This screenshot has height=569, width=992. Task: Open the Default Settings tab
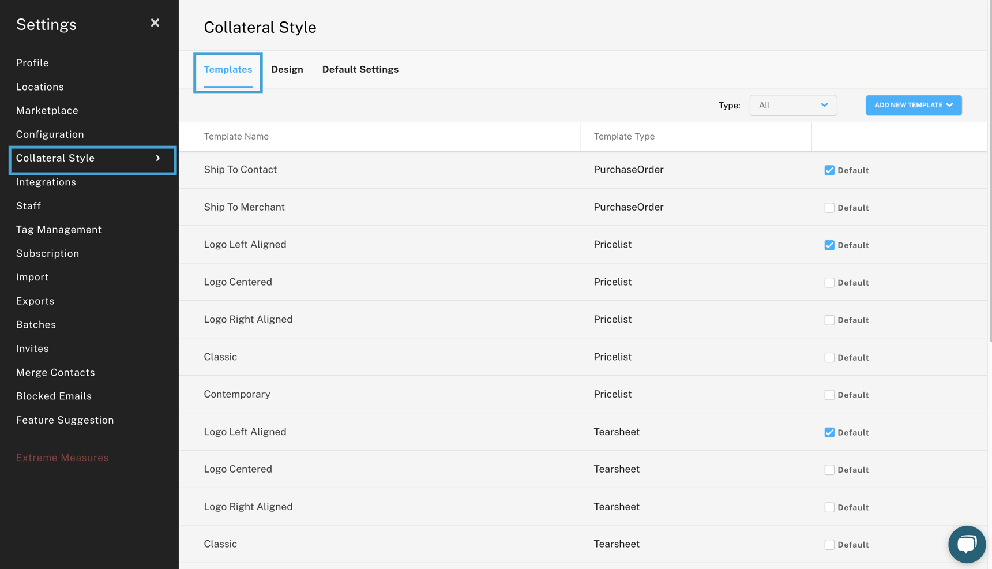coord(360,69)
